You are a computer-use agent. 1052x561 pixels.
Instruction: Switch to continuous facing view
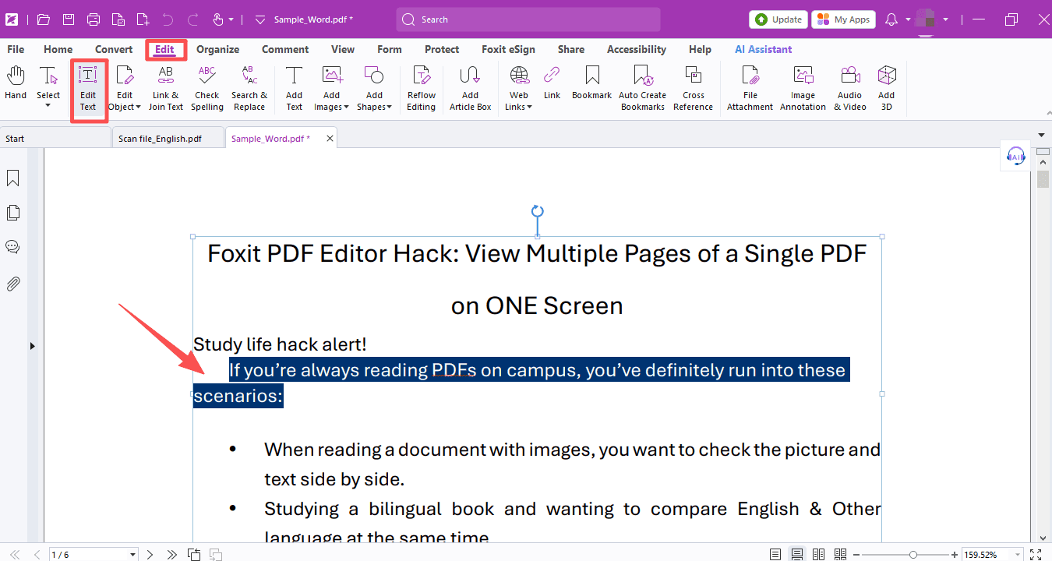tap(840, 554)
